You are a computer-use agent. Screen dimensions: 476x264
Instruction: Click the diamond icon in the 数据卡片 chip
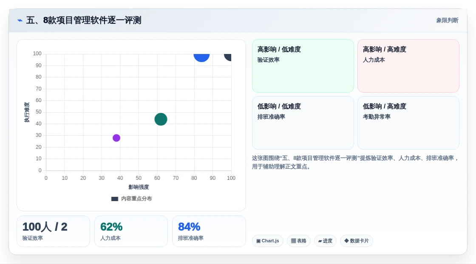[346, 241]
